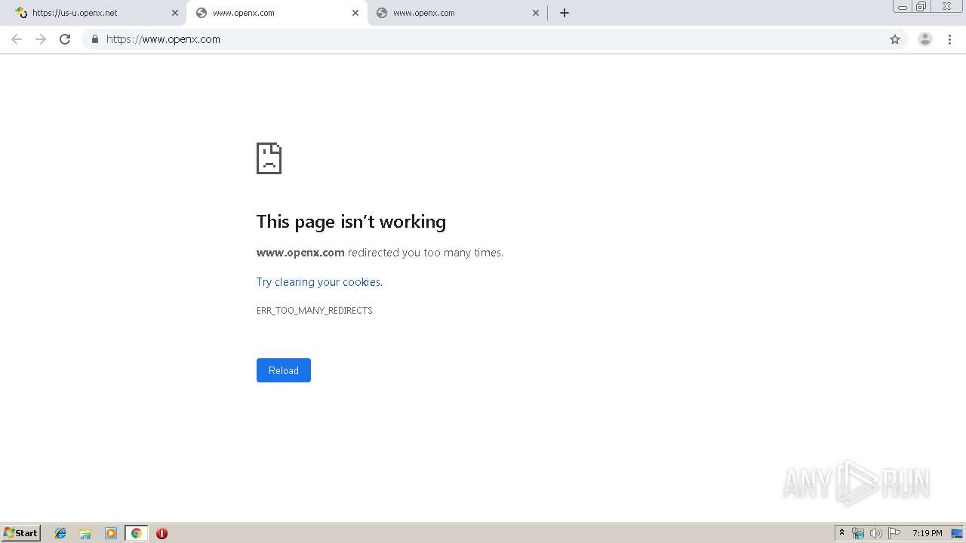966x543 pixels.
Task: Click 'This page isn't working' heading
Action: pos(351,222)
